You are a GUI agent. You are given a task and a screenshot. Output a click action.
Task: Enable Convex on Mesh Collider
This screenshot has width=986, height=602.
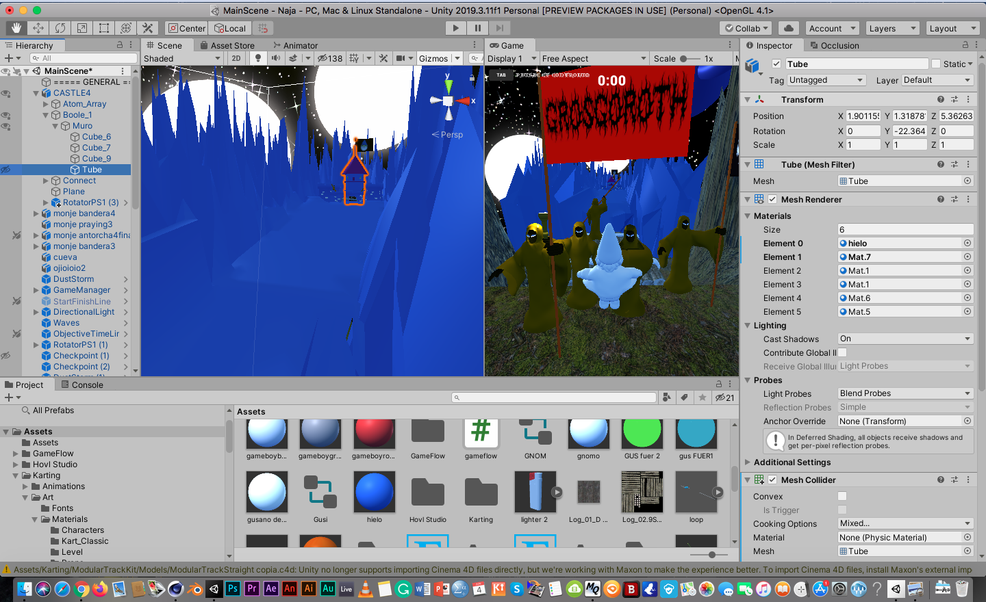[x=842, y=496]
